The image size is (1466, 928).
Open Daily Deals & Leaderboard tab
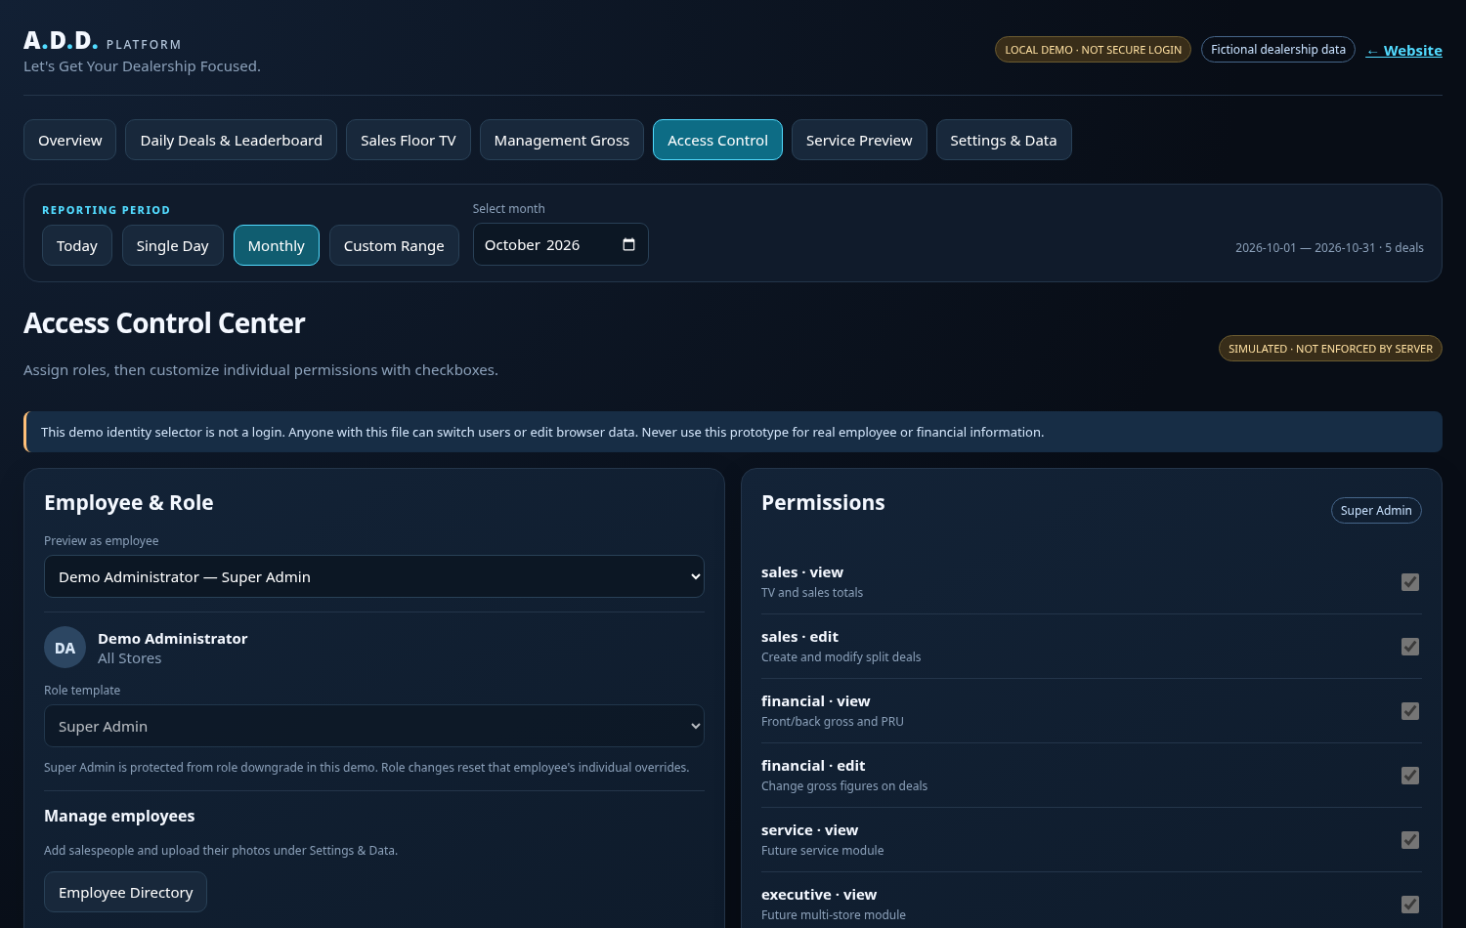[232, 140]
